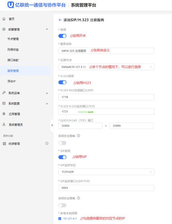Click the 系统管理员 user icon
172x224 pixels.
[x=4, y=124]
